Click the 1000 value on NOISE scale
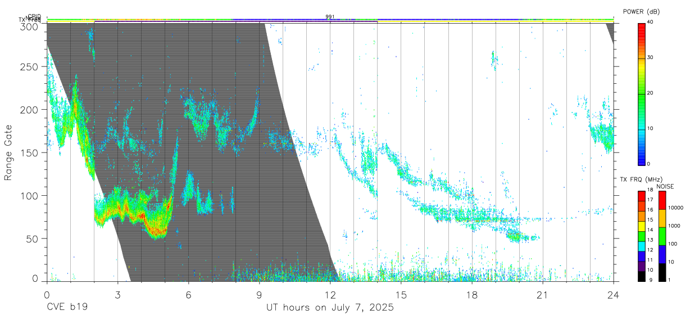 point(674,226)
